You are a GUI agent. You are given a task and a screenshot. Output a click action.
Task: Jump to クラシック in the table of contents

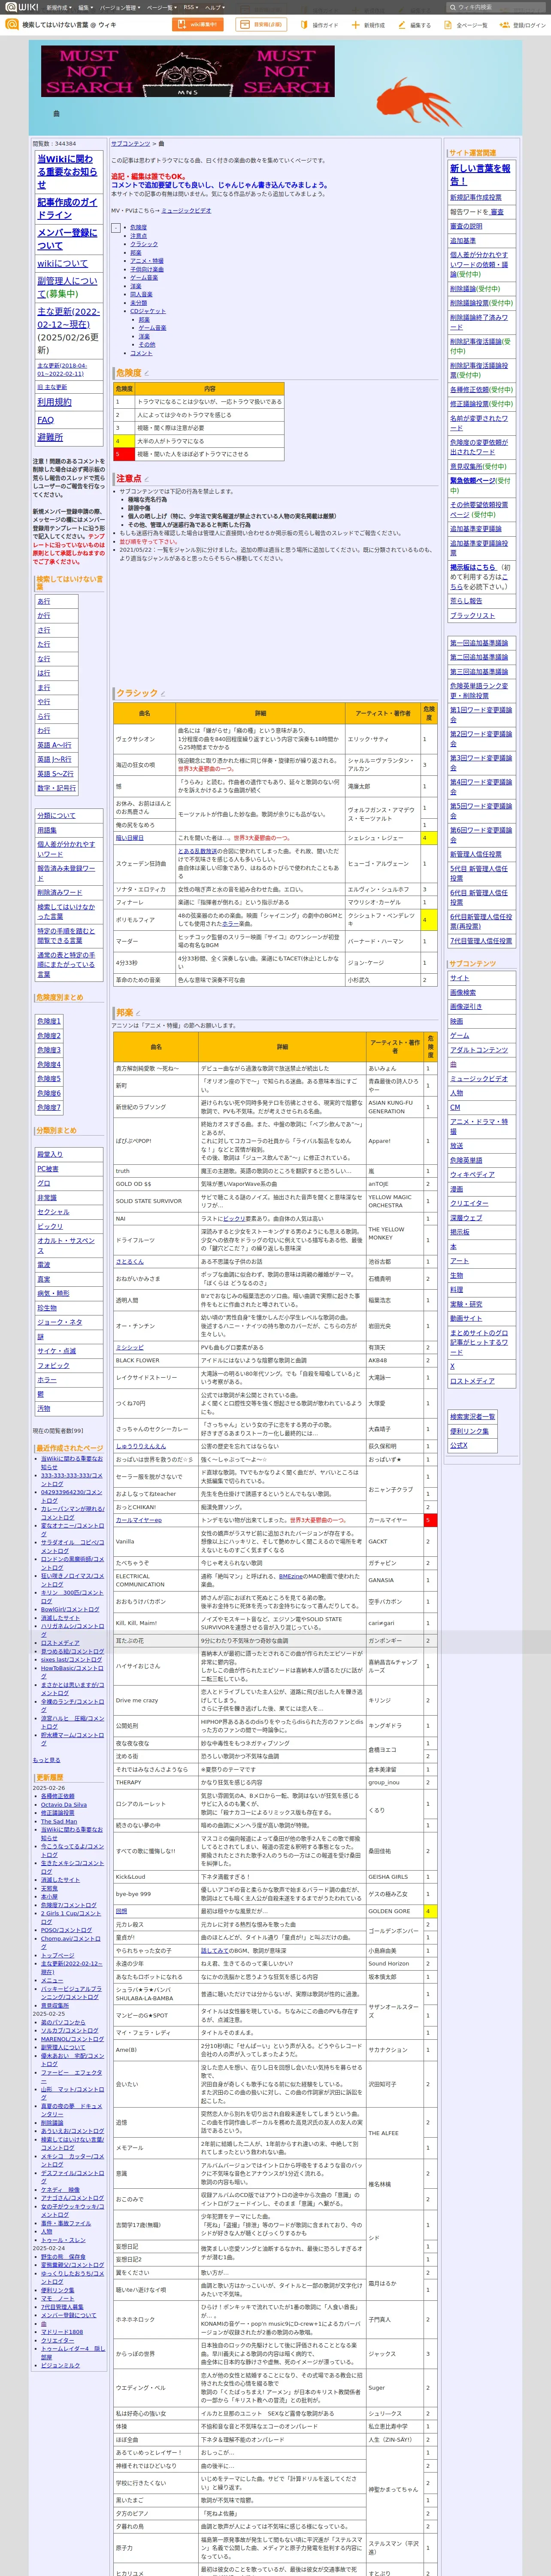pyautogui.click(x=144, y=244)
